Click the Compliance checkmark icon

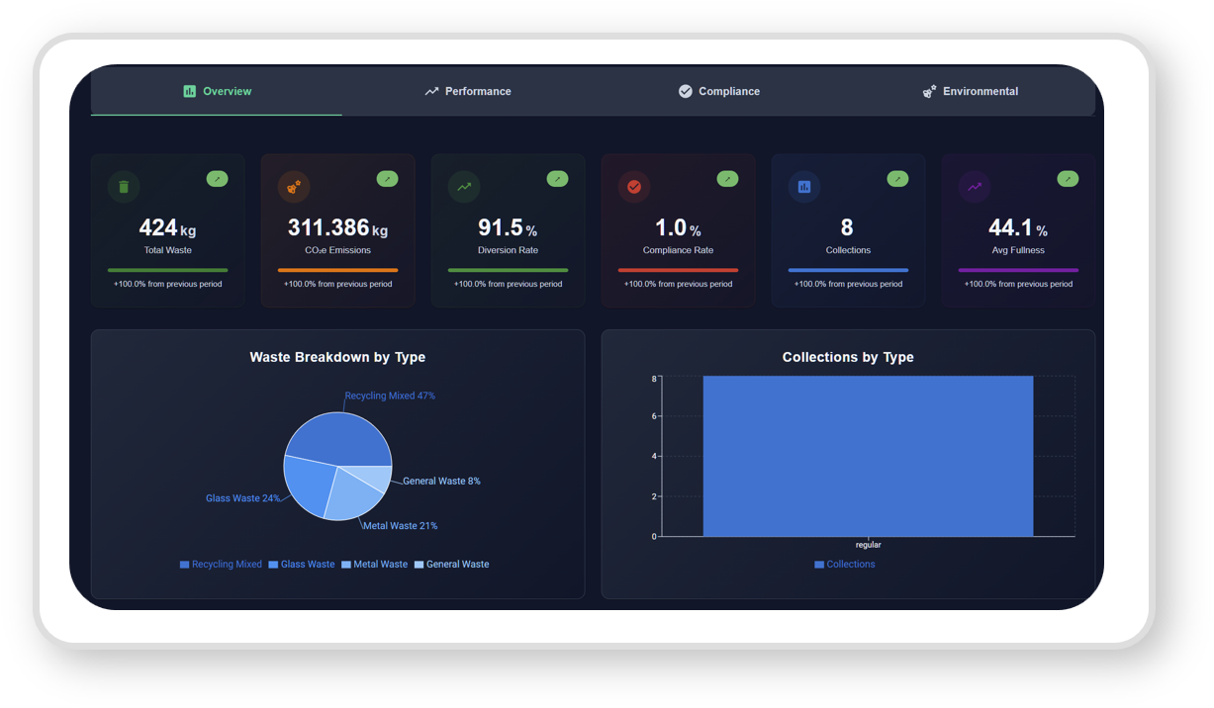coord(685,91)
